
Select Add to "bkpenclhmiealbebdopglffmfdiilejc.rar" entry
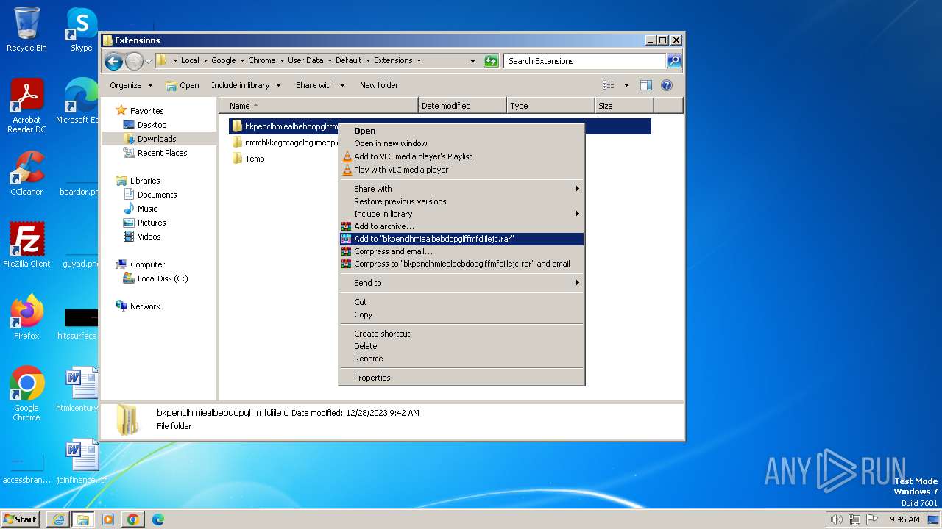coord(461,239)
